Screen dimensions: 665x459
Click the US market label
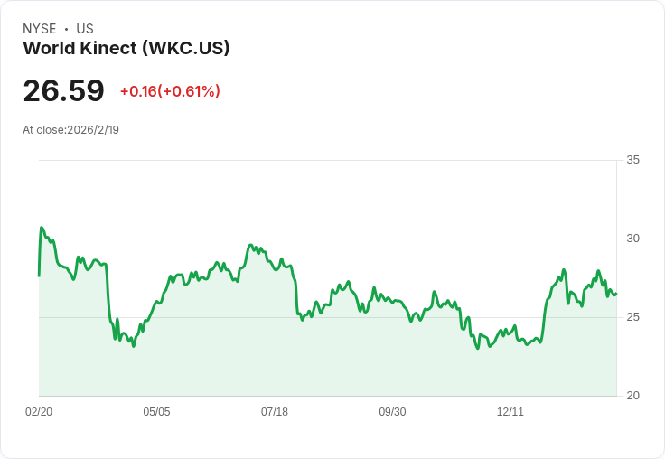[x=85, y=29]
